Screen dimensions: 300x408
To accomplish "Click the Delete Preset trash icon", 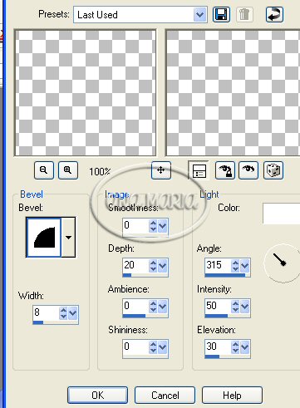I will 244,14.
